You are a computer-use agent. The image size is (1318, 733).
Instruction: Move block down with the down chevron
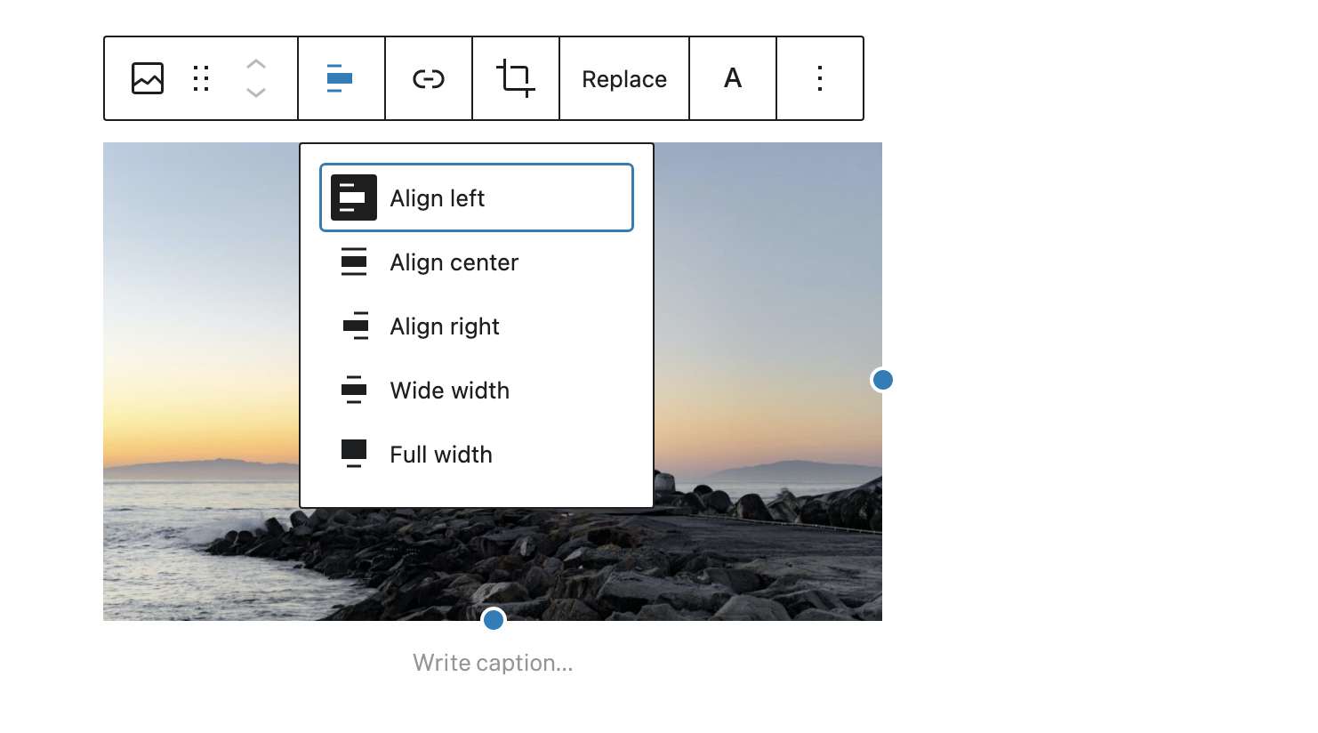coord(256,93)
